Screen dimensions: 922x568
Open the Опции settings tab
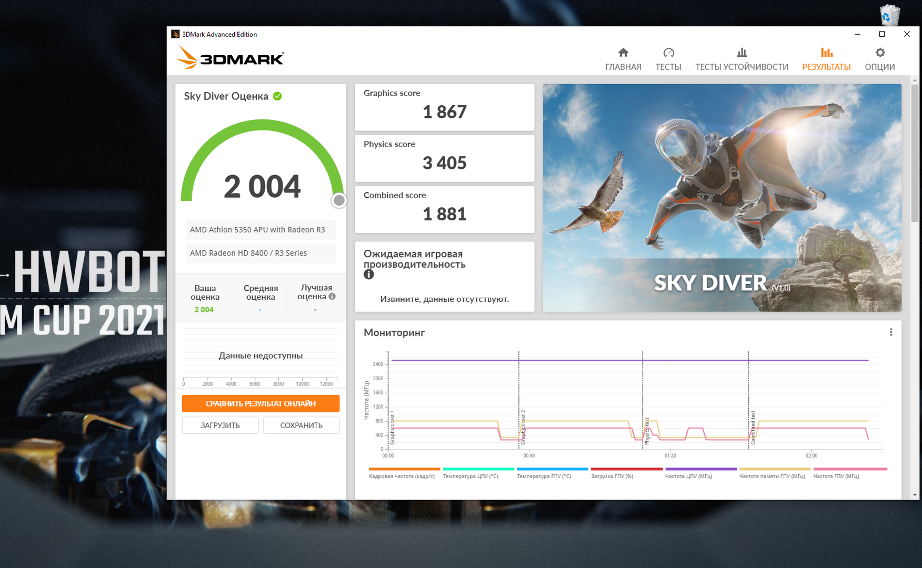coord(880,59)
